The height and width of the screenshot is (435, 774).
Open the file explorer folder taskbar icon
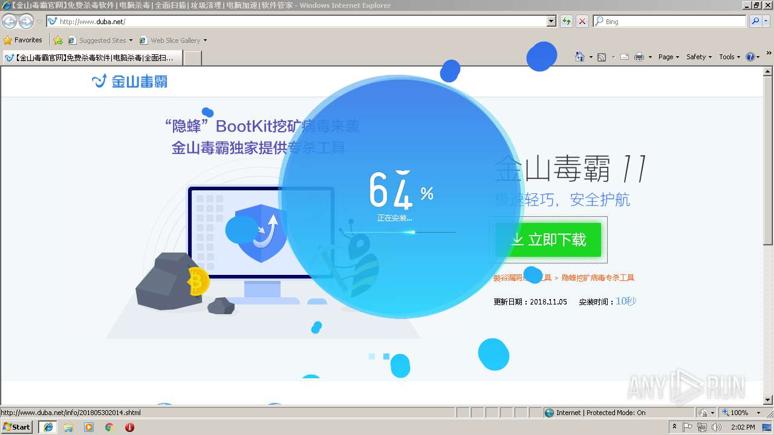pyautogui.click(x=68, y=427)
